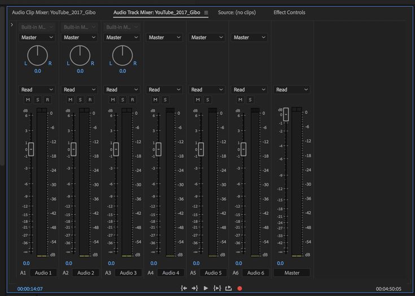Click the red Record button
Image resolution: width=415 pixels, height=296 pixels.
click(x=239, y=288)
